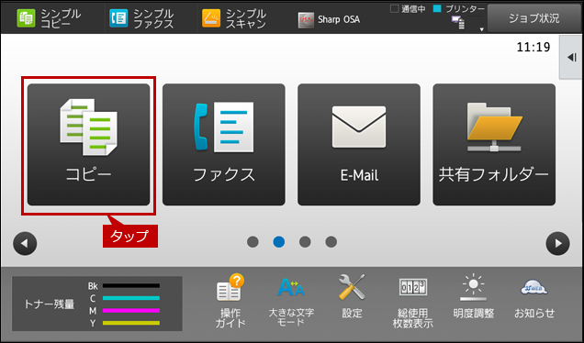Open Sharp OSA application

[330, 19]
